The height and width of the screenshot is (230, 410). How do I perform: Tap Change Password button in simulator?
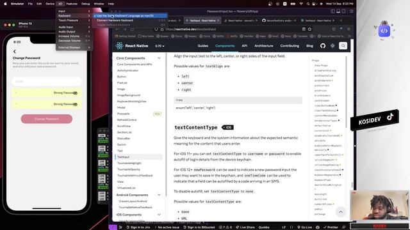pos(47,119)
